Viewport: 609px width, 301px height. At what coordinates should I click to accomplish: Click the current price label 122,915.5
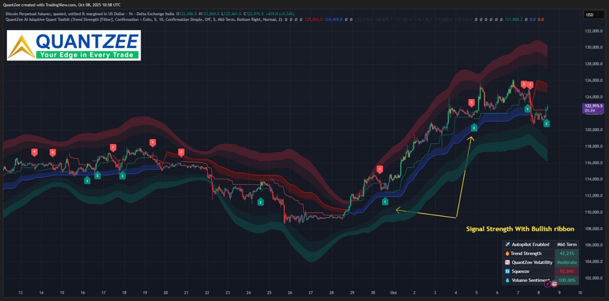593,106
